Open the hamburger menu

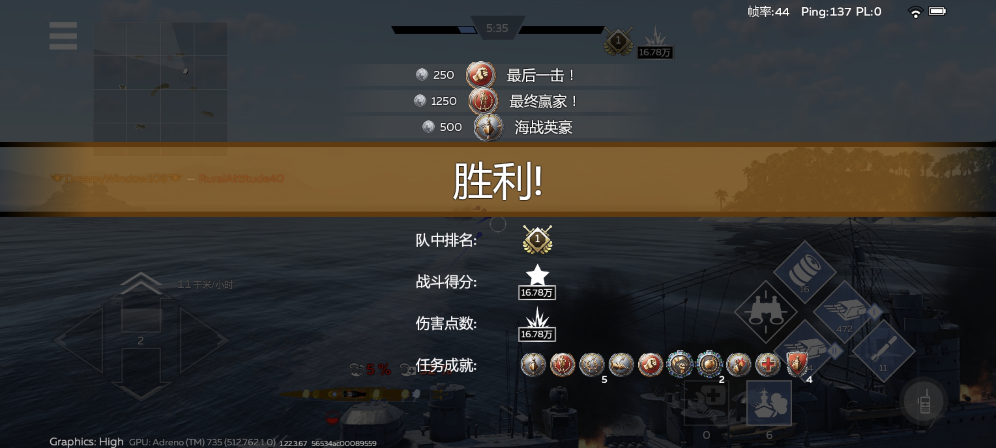(63, 36)
